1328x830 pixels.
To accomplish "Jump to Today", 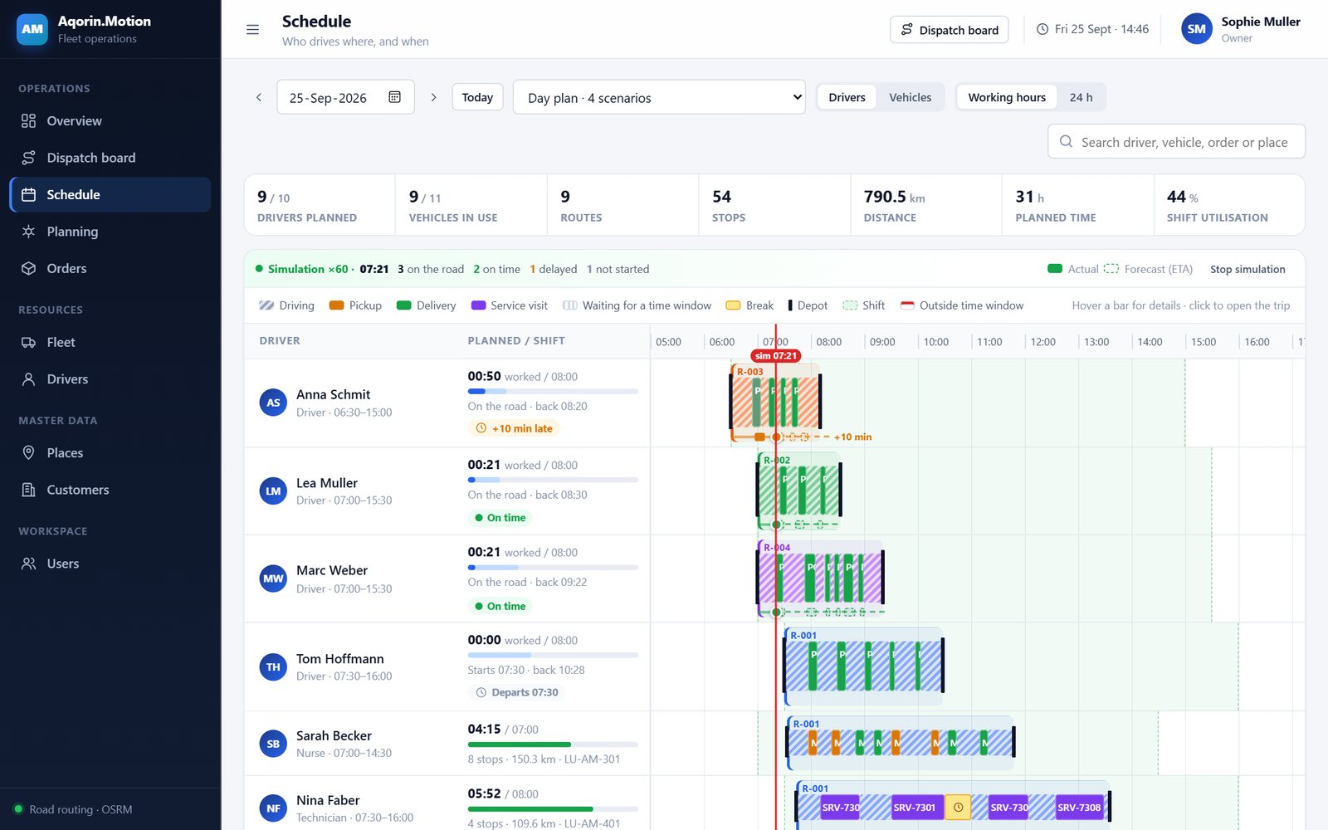I will point(477,97).
